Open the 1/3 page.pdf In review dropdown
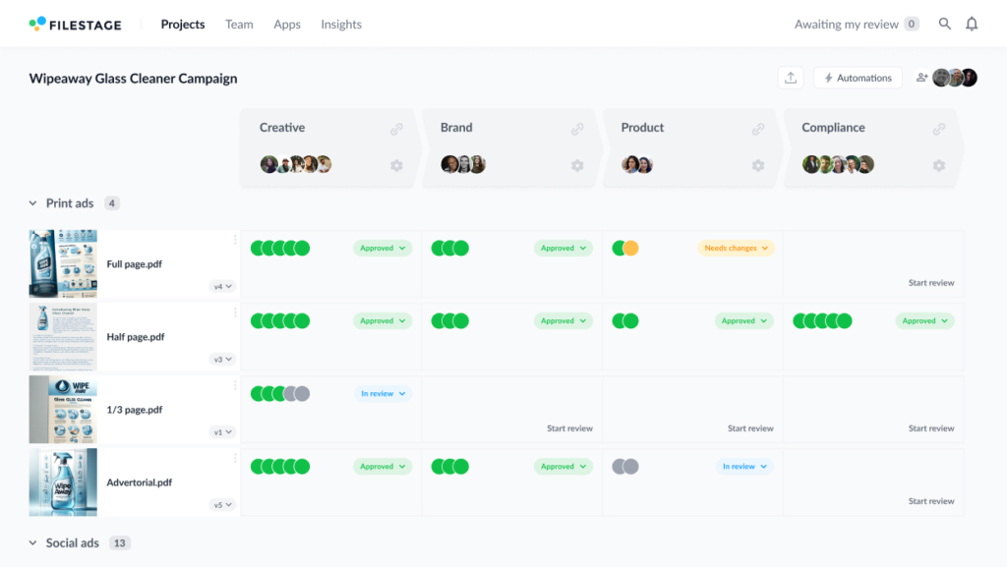The image size is (1007, 567). (383, 394)
